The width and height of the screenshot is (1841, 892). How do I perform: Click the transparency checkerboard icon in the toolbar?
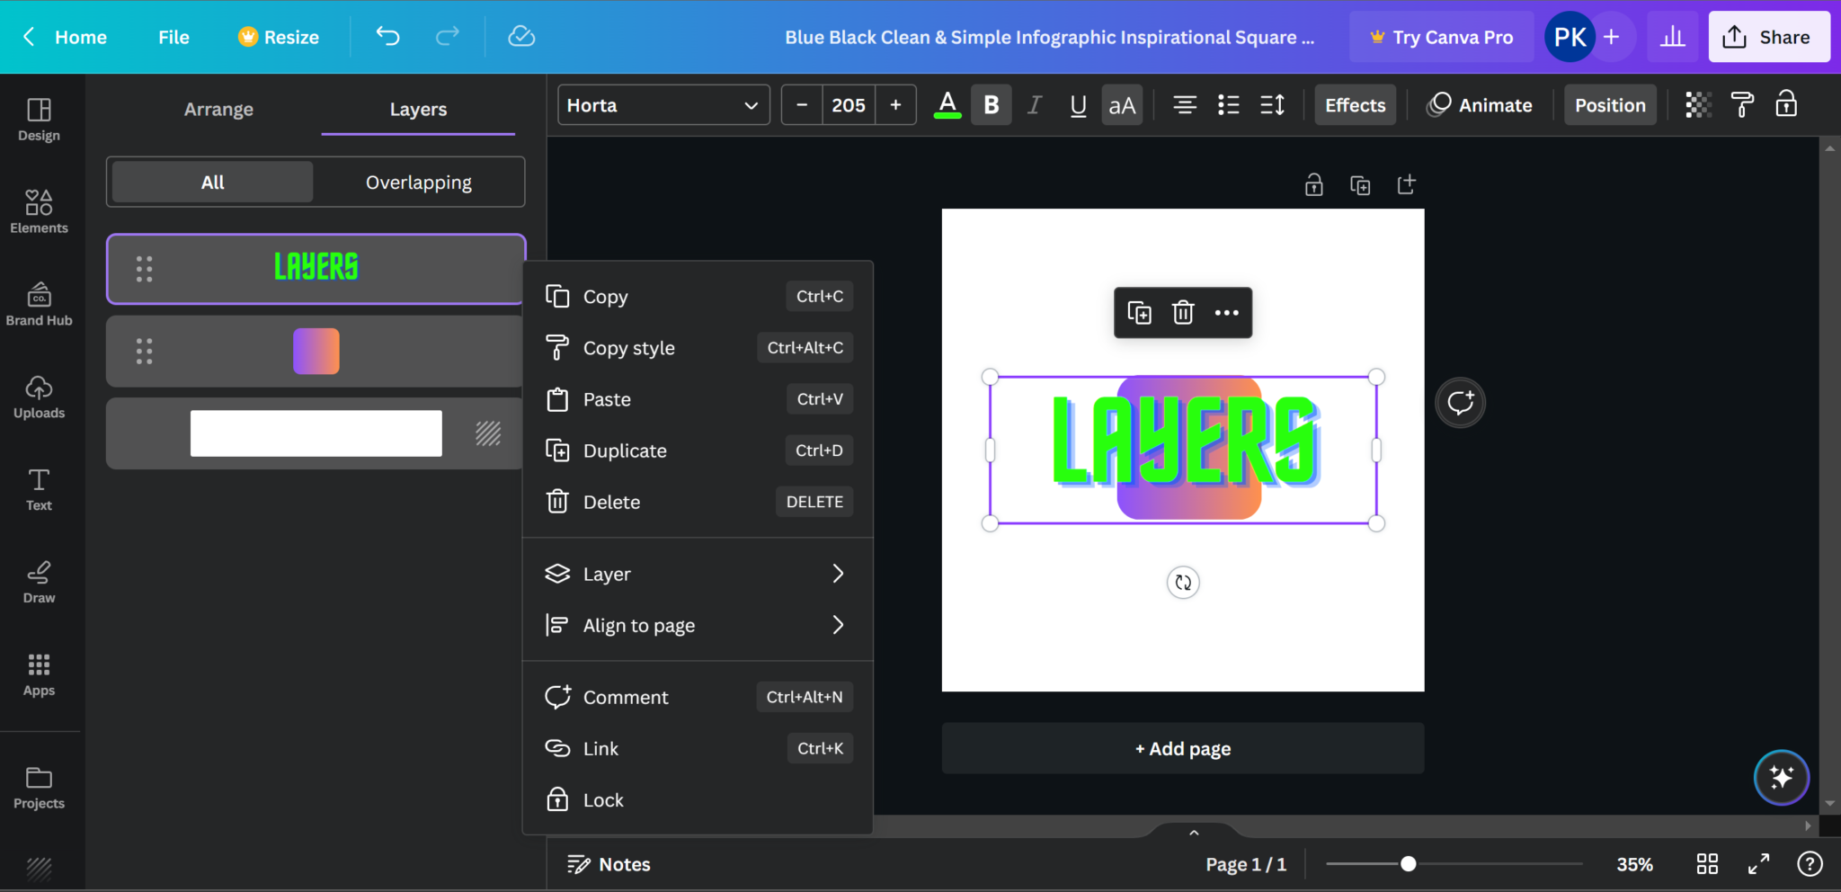[x=1697, y=104]
